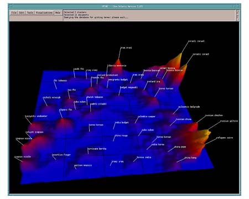Click the scroll up arrow in message pane
Image resolution: width=249 pixels, height=199 pixels.
(x=237, y=11)
